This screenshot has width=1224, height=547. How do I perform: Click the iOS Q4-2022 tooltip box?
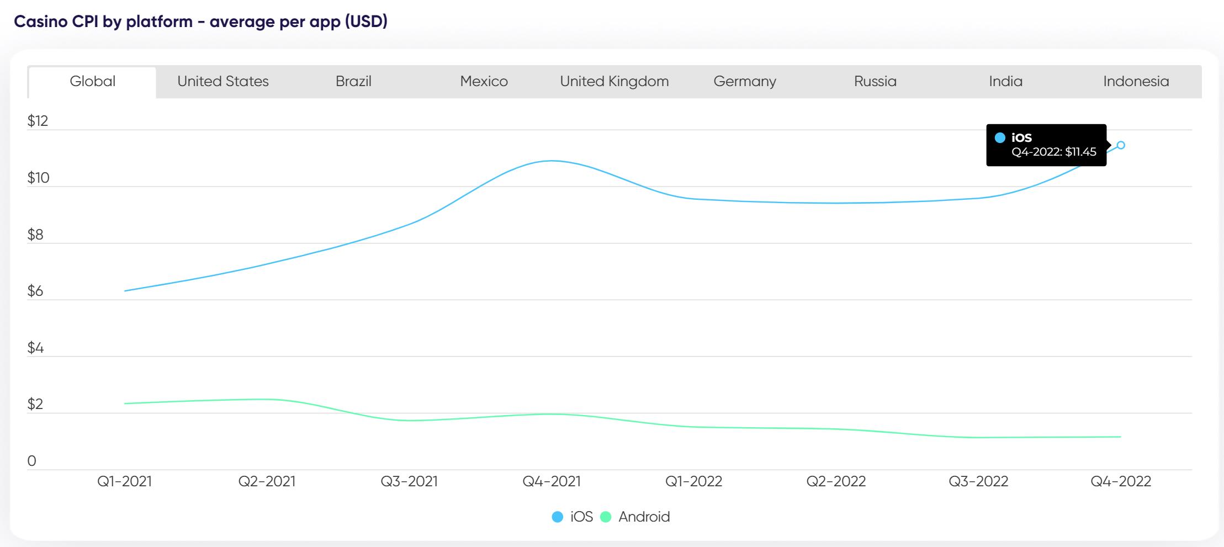(1046, 145)
